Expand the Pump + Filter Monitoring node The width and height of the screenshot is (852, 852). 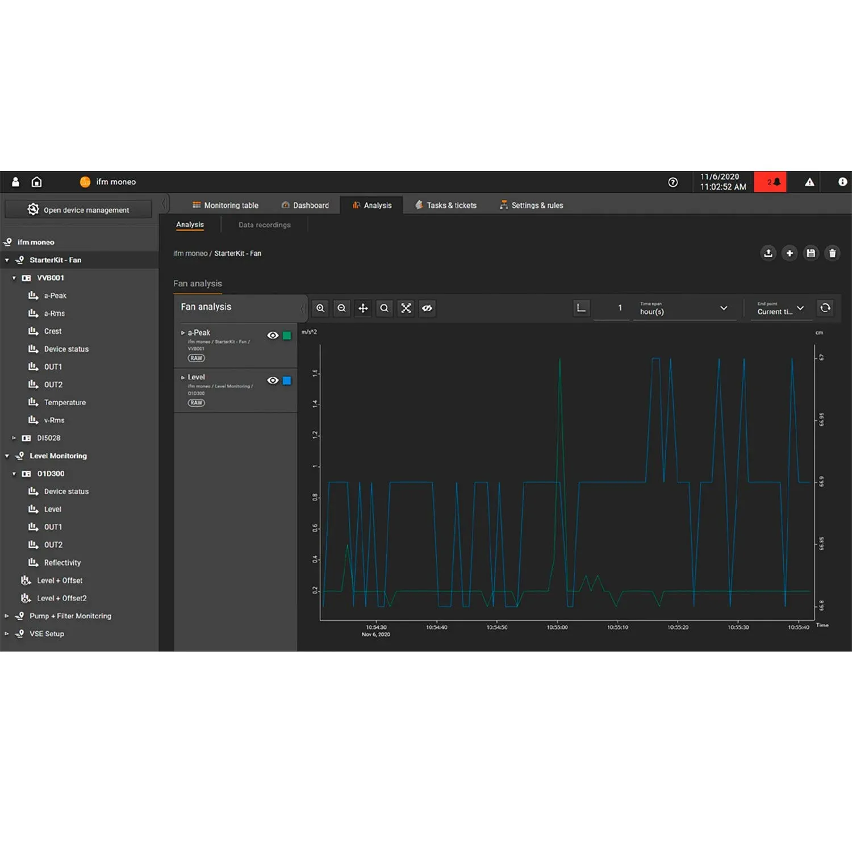[x=7, y=616]
